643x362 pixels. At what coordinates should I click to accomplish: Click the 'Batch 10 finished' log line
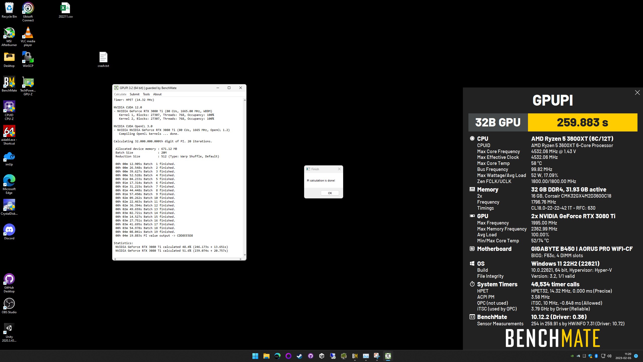(145, 198)
